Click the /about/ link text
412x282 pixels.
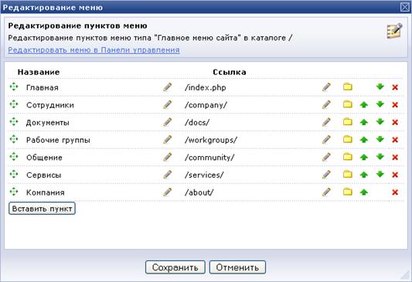pos(199,192)
